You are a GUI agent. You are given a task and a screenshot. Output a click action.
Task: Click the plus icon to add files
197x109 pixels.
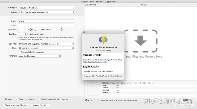[x=91, y=100]
